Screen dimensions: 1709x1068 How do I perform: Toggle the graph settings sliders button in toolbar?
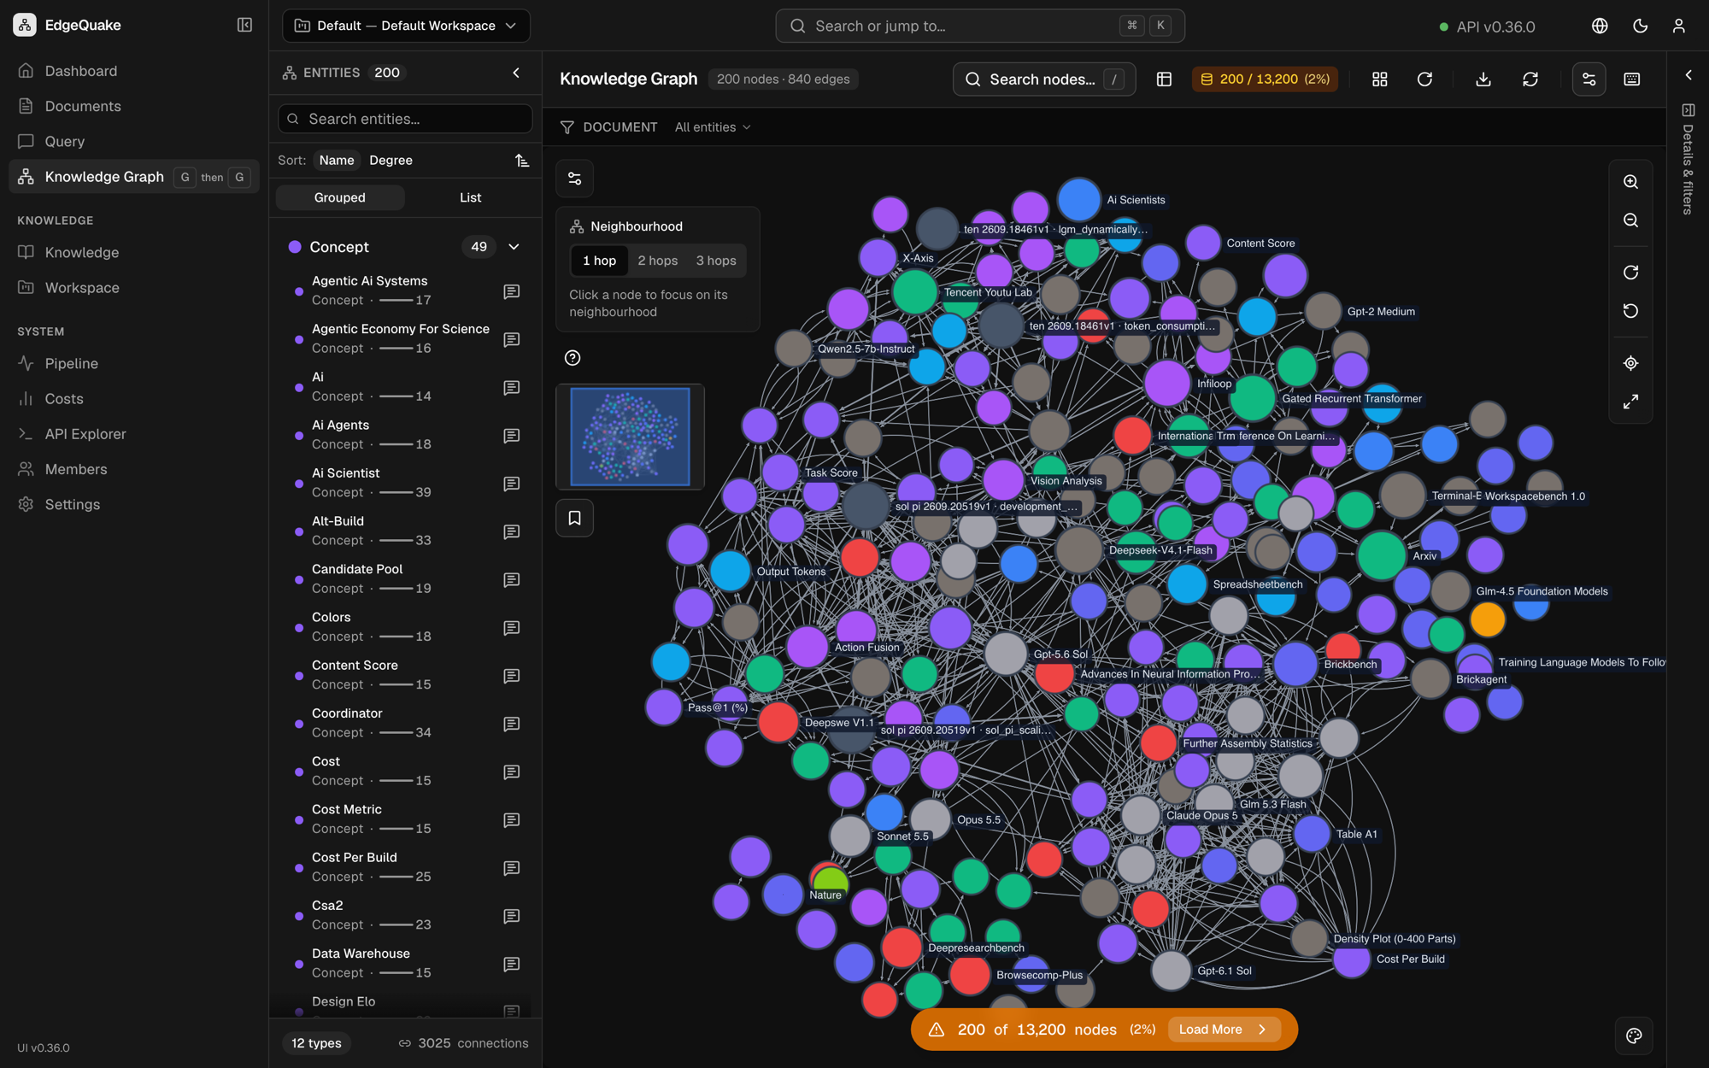tap(1589, 79)
